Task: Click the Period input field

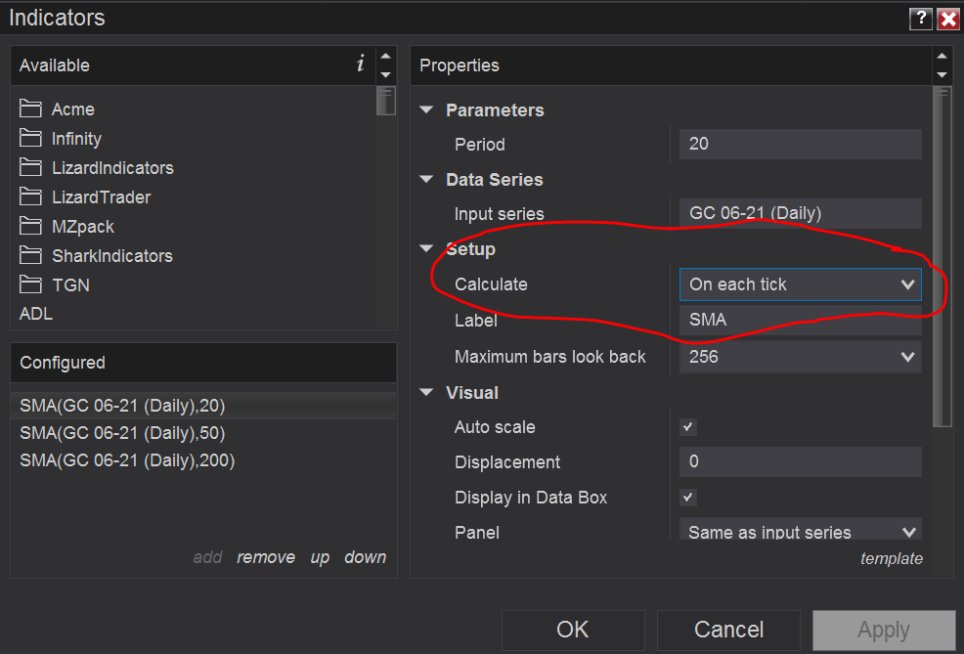Action: click(x=800, y=144)
